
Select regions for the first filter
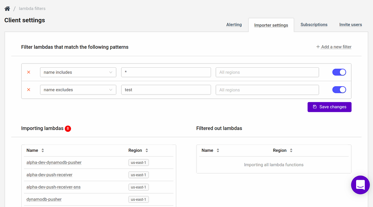267,72
